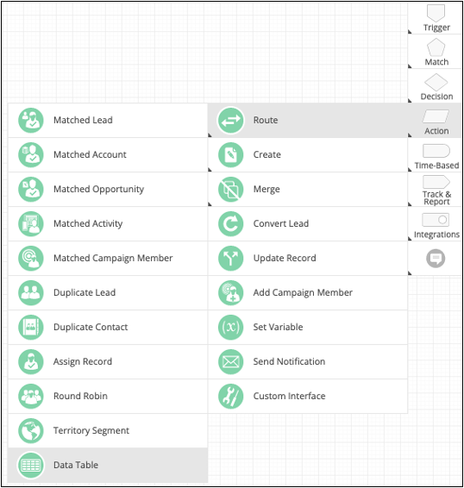Click the Territory Segment globe icon
Screen dimensions: 464x488
pyautogui.click(x=30, y=431)
